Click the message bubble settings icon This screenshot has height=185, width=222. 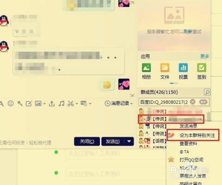pyautogui.click(x=84, y=103)
